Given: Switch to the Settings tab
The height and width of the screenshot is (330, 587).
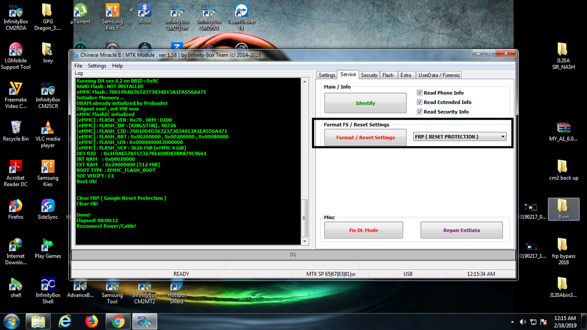Looking at the screenshot, I should (327, 75).
